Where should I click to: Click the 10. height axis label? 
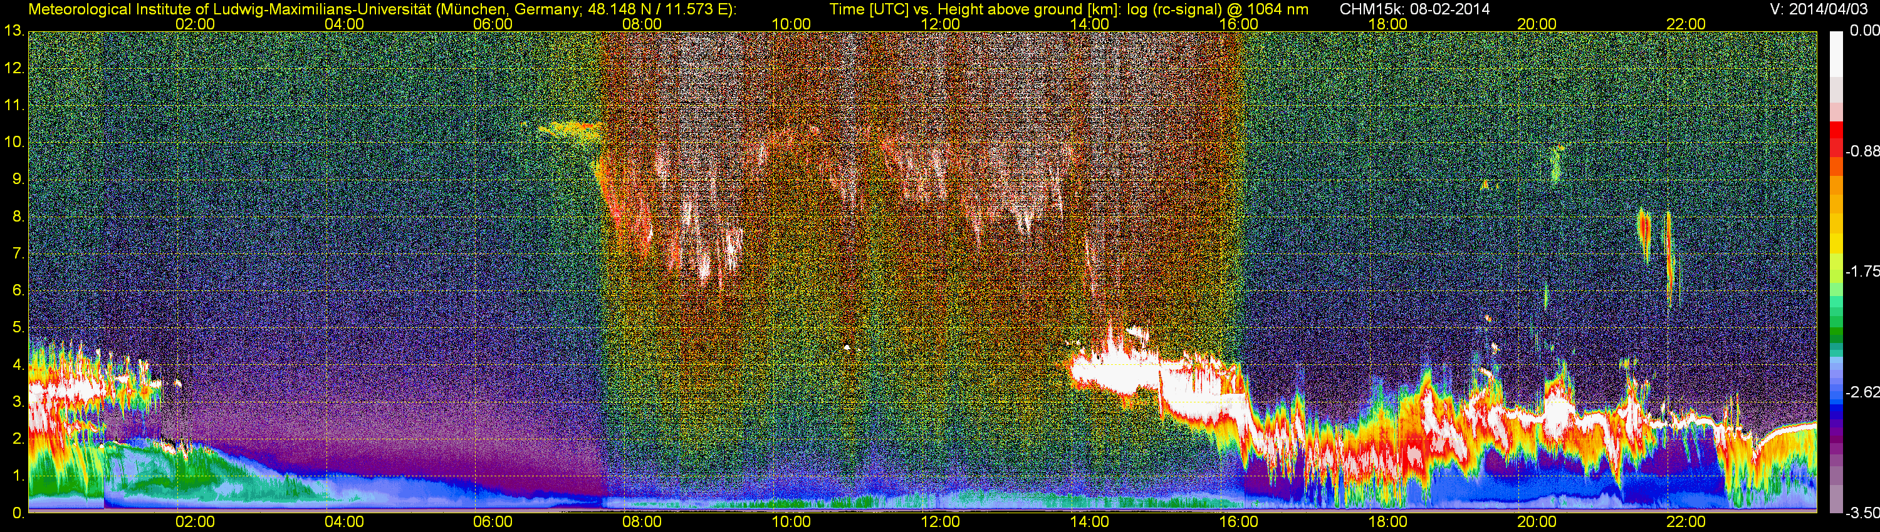tap(14, 142)
